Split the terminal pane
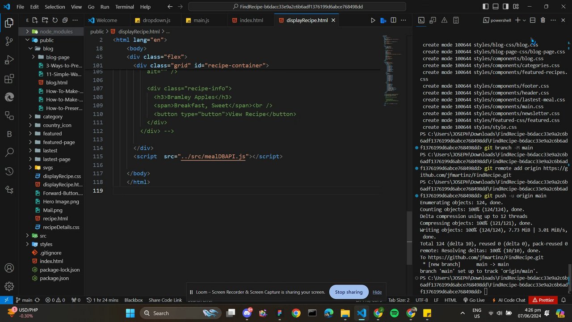The width and height of the screenshot is (572, 322). (x=533, y=20)
